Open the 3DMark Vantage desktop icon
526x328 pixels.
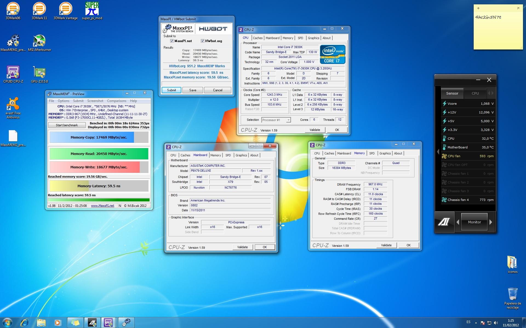tap(65, 11)
